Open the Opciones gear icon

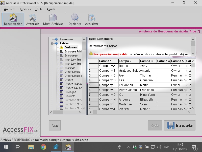tap(75, 20)
